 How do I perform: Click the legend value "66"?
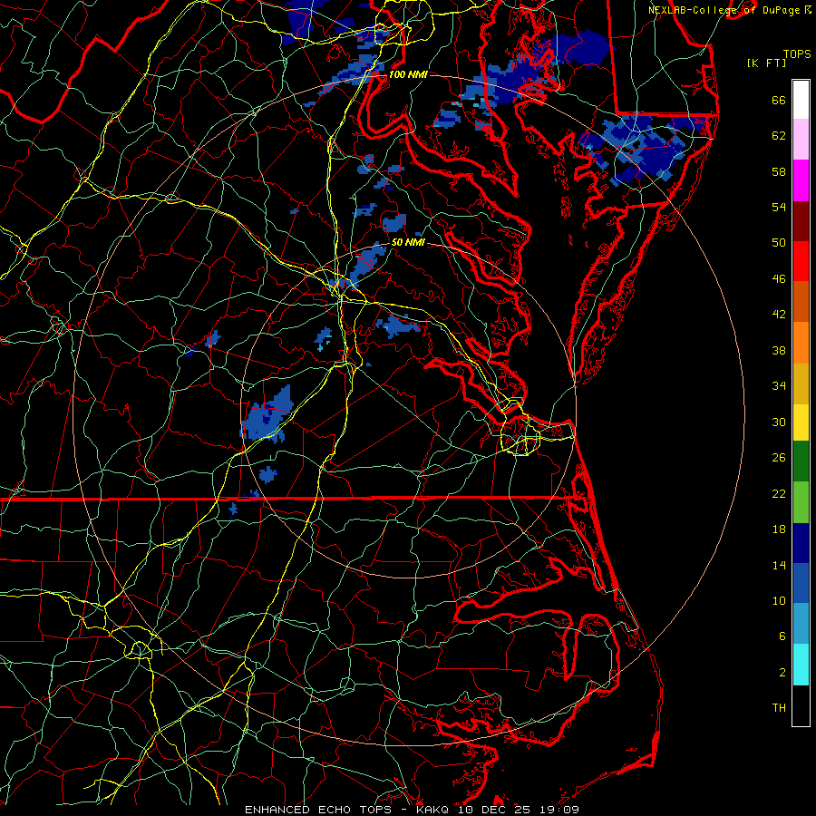pyautogui.click(x=779, y=101)
